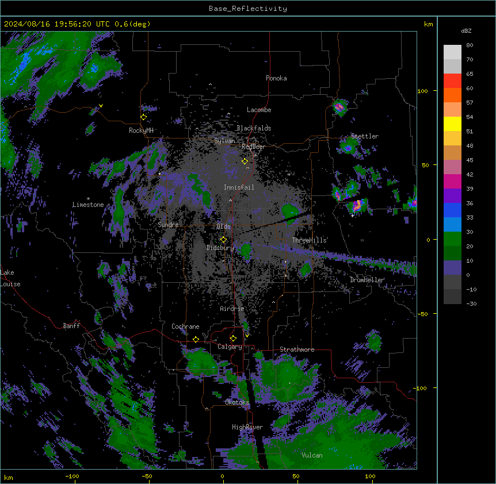Viewport: 496px width, 484px height.
Task: Click the yellow V marker northeast of Calgary
Action: point(247,336)
